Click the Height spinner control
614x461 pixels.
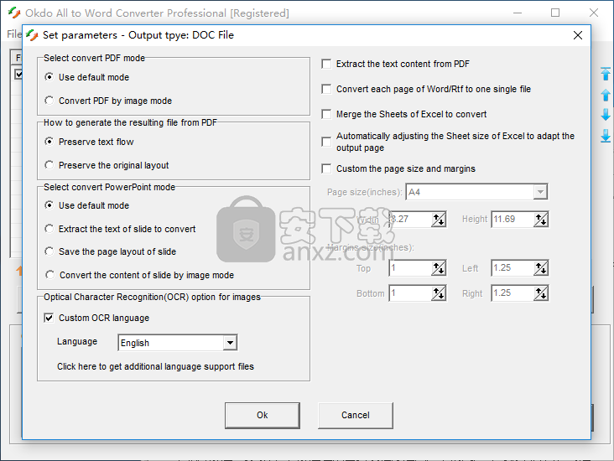[541, 219]
